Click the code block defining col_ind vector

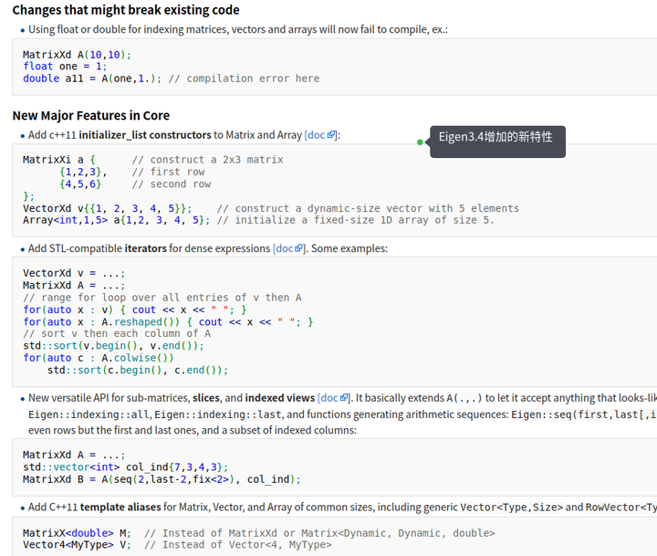tap(328, 467)
